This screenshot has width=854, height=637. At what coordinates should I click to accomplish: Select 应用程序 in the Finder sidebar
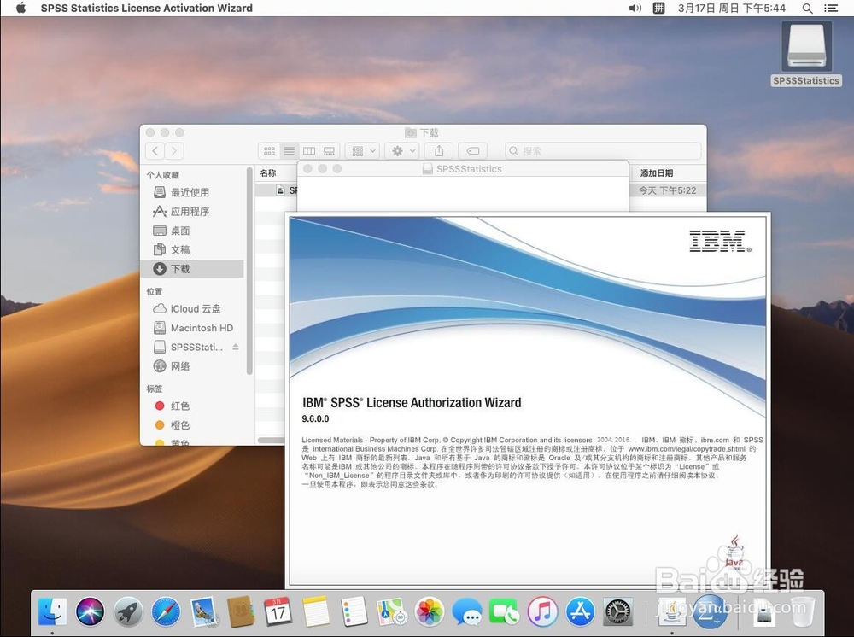[190, 211]
